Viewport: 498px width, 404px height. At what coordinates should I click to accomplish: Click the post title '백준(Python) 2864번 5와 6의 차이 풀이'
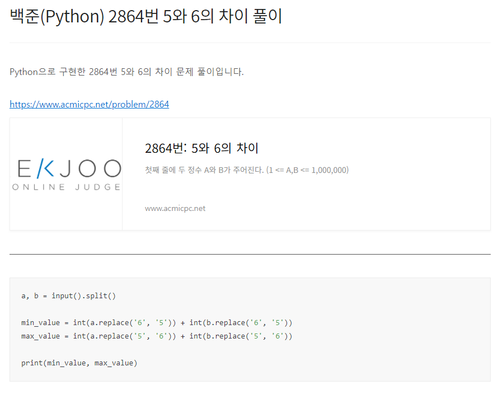[146, 16]
